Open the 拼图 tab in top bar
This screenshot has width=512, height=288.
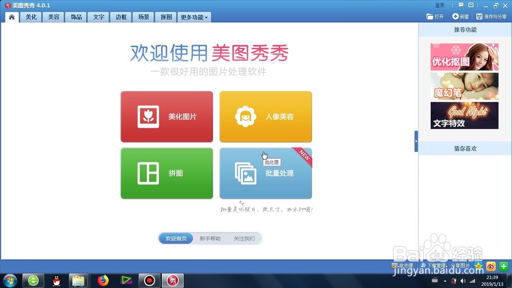tap(166, 17)
